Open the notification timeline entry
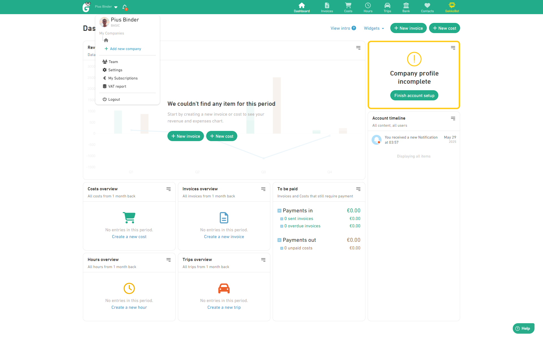Image resolution: width=543 pixels, height=343 pixels. 411,140
